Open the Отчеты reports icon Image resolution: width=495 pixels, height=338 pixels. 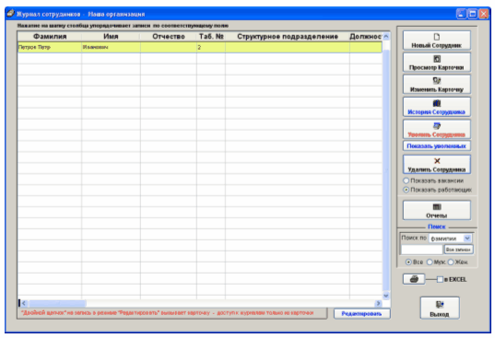click(x=437, y=207)
